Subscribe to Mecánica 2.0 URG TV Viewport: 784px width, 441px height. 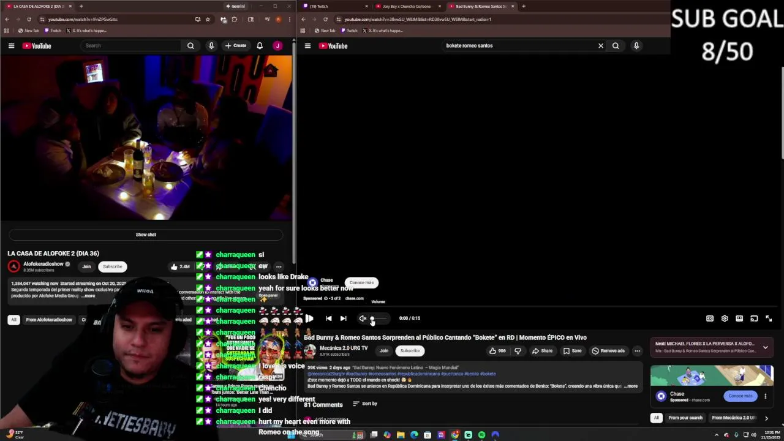pos(410,351)
